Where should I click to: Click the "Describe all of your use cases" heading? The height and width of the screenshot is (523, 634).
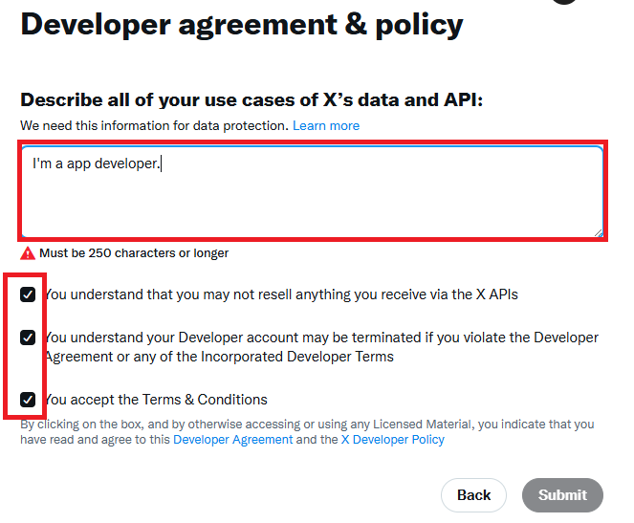coord(251,99)
